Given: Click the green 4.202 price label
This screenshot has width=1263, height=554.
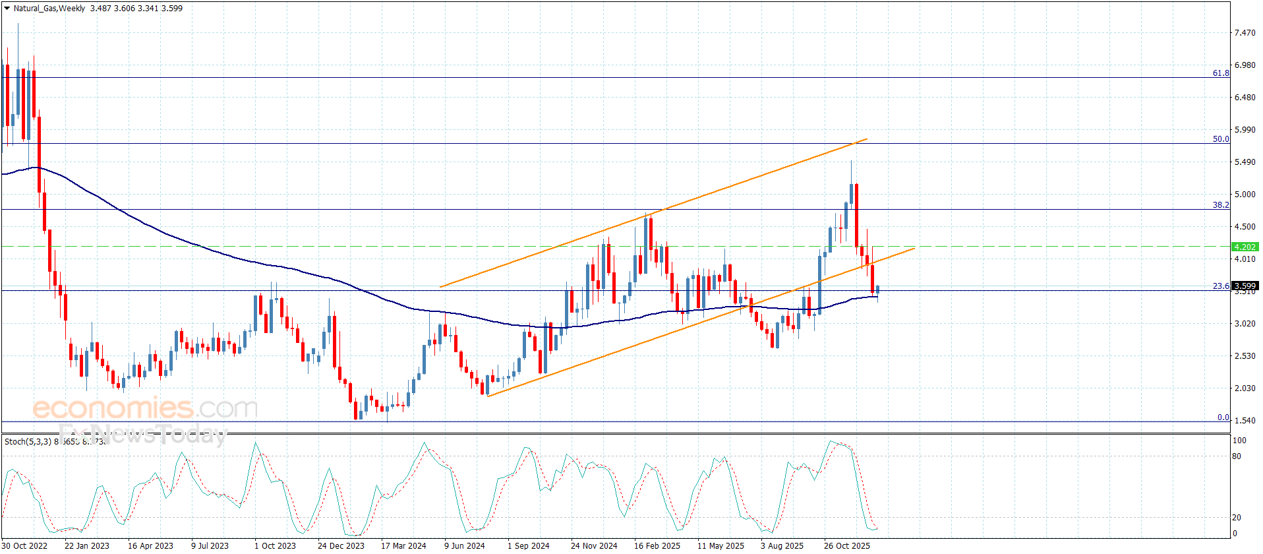Looking at the screenshot, I should 1245,247.
